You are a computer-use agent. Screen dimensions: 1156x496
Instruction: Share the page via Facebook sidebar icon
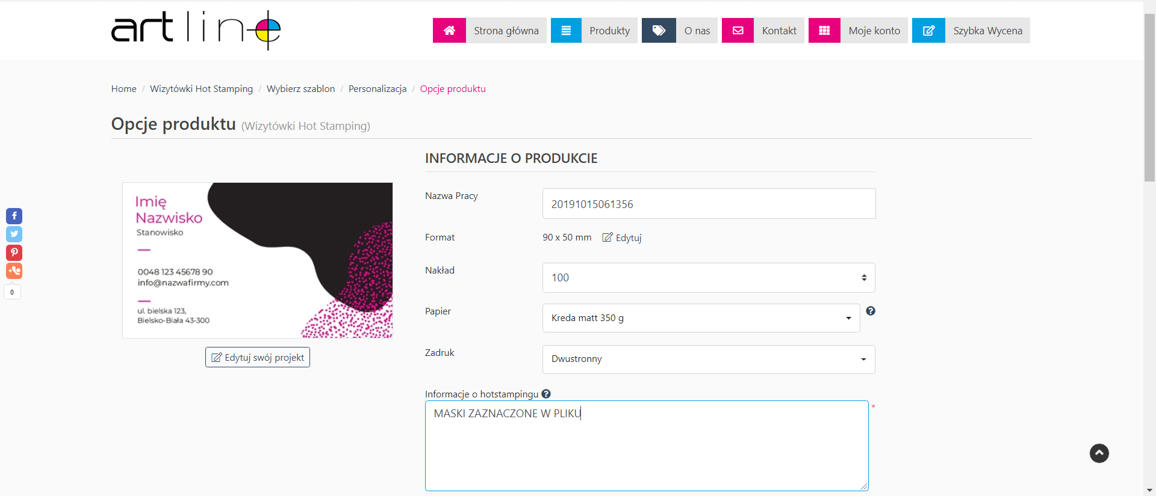click(x=14, y=216)
